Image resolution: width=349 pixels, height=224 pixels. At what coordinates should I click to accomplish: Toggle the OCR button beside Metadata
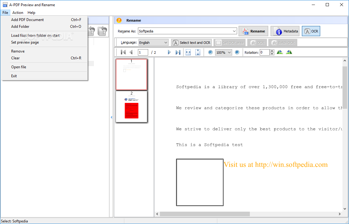311,31
